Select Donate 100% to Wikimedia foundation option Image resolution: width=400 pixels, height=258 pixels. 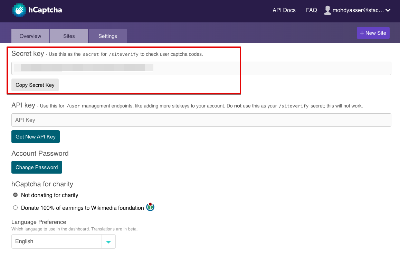click(x=15, y=208)
